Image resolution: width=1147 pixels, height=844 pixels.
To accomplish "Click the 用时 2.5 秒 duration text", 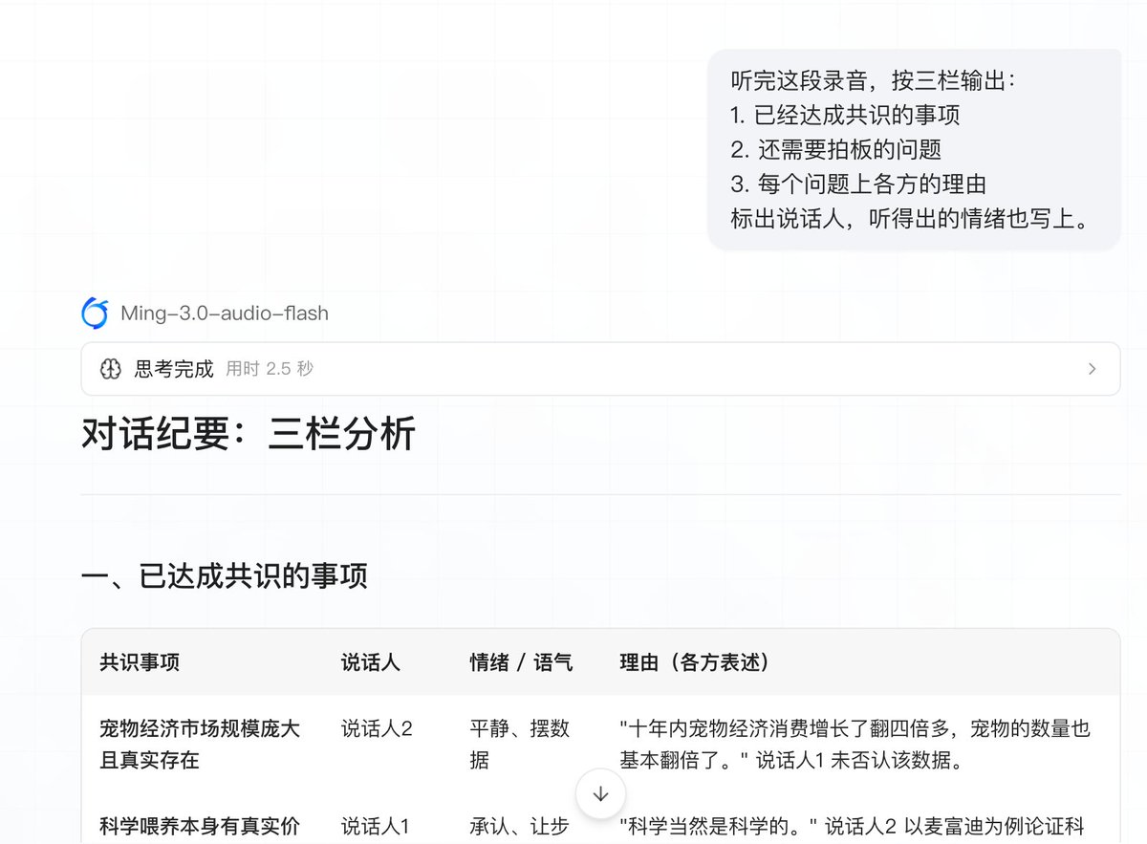I will (270, 369).
